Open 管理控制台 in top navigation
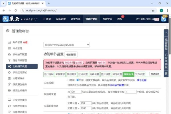Image resolution: width=171 pixels, height=114 pixels. tap(91, 19)
